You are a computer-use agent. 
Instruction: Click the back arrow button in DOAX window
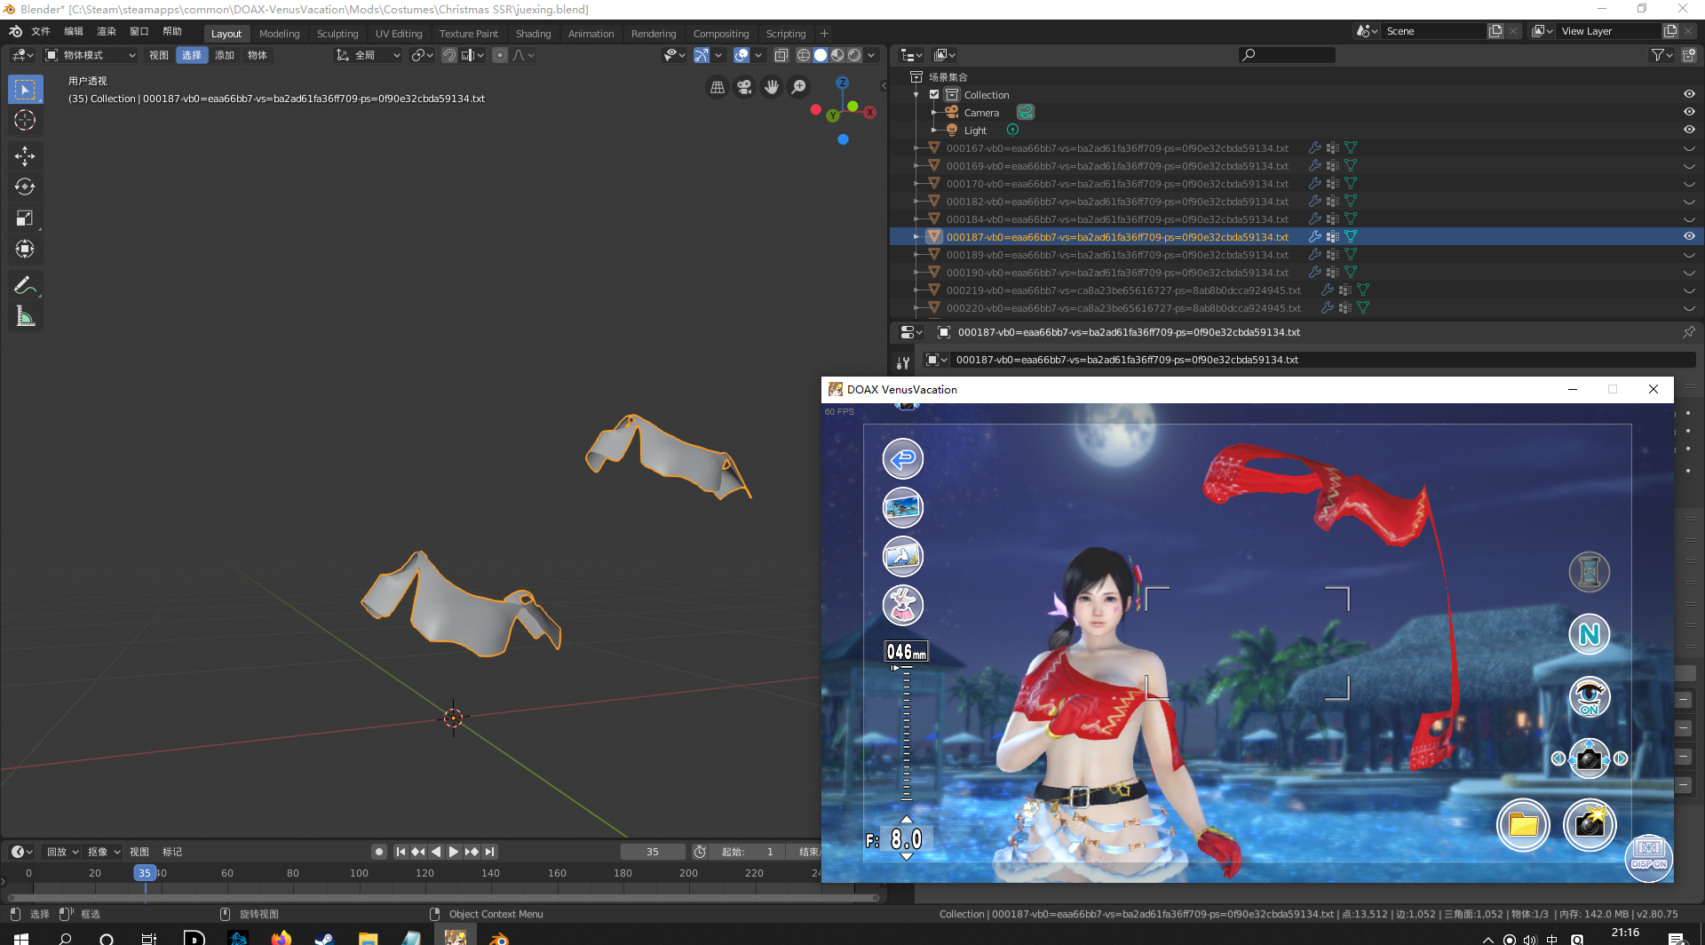(x=903, y=459)
